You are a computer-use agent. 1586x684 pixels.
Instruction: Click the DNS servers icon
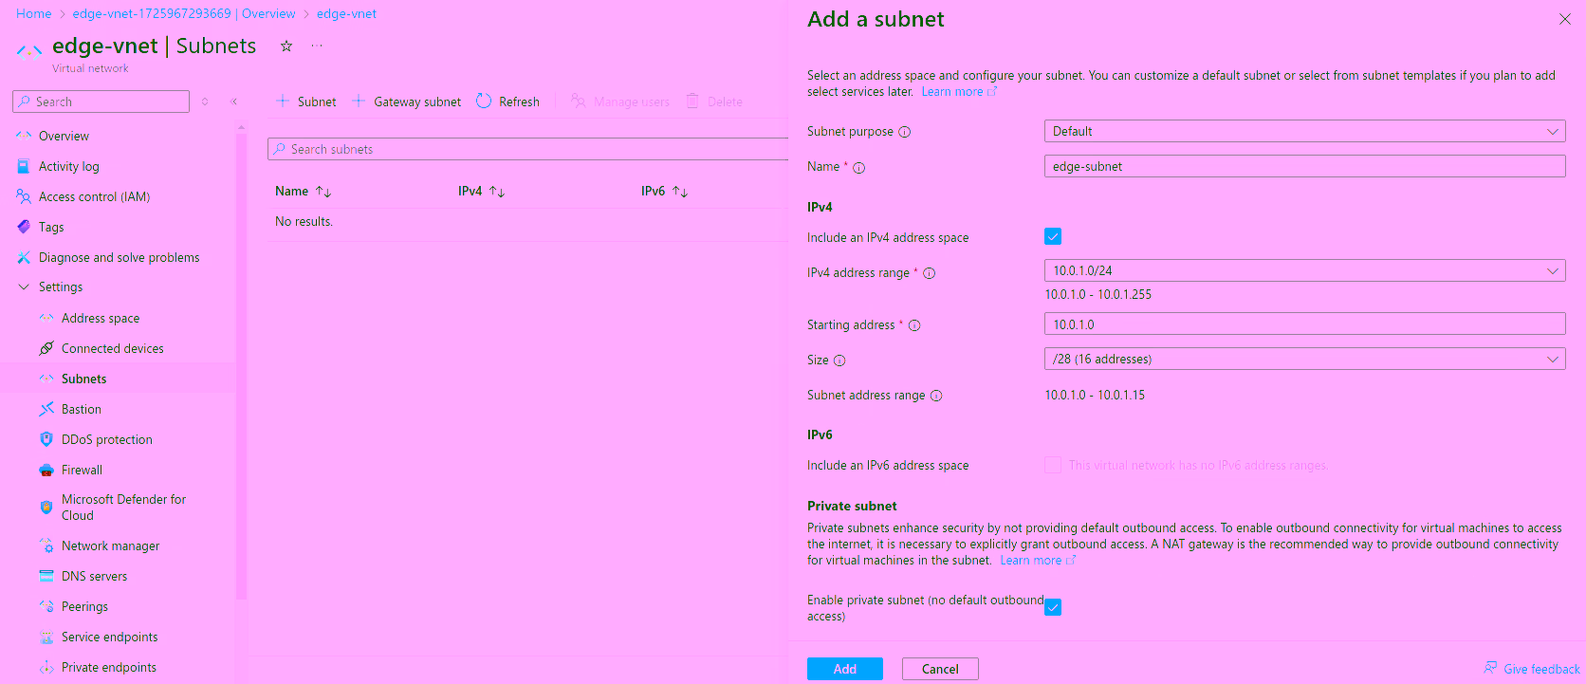46,576
